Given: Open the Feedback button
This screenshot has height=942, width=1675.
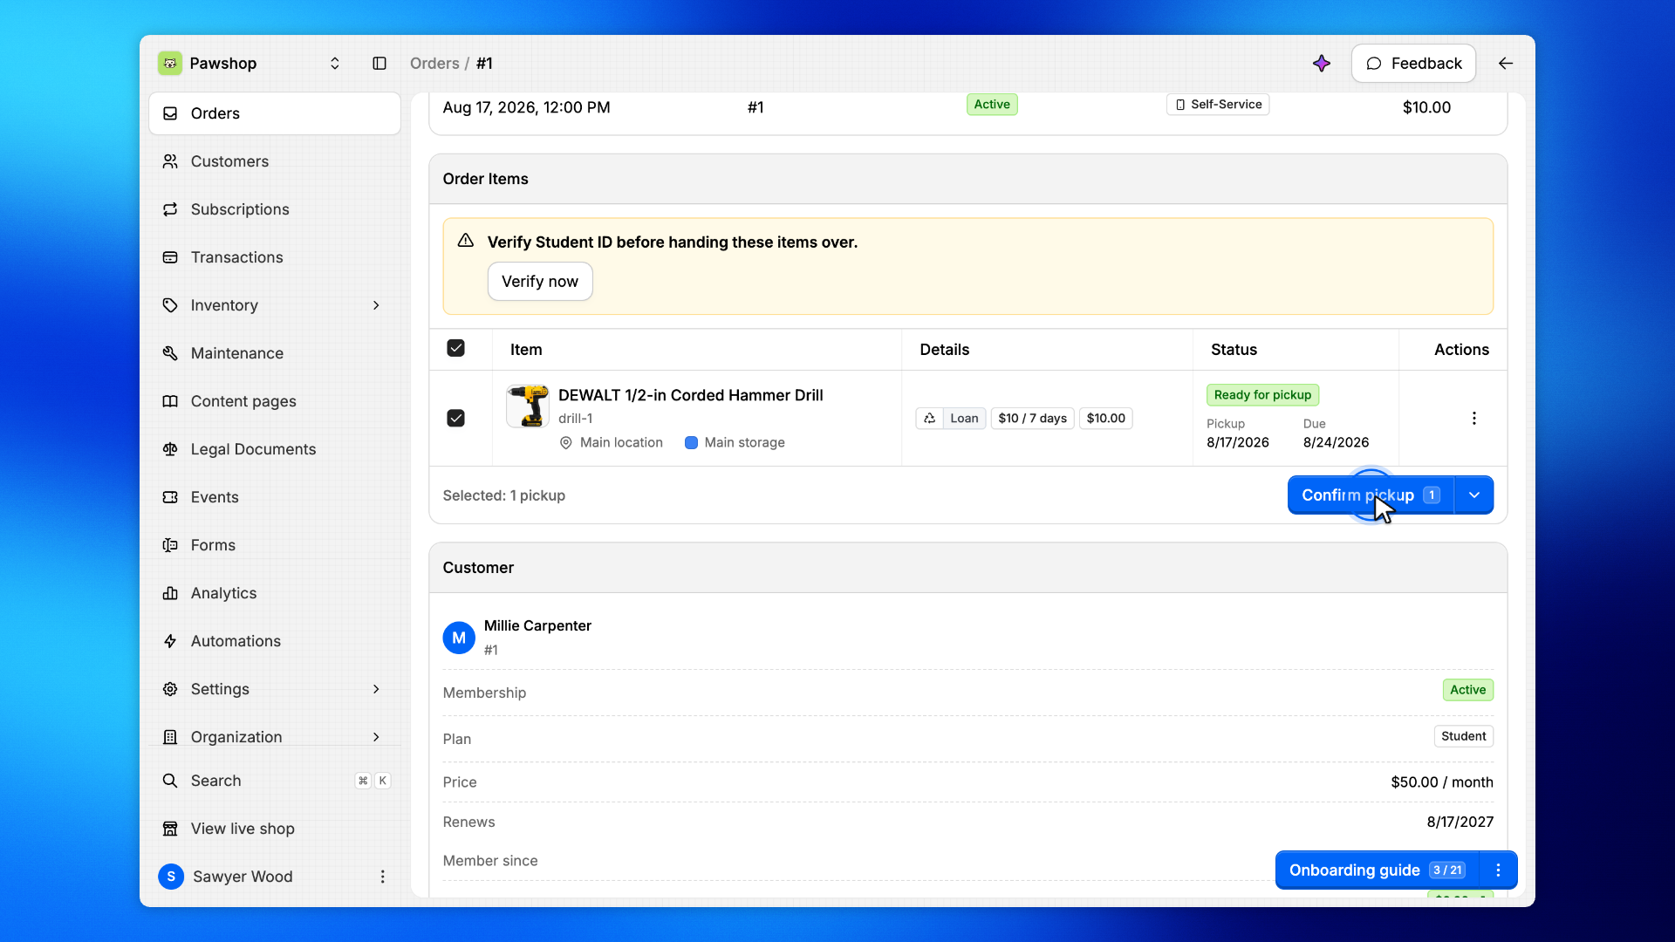Looking at the screenshot, I should tap(1413, 63).
